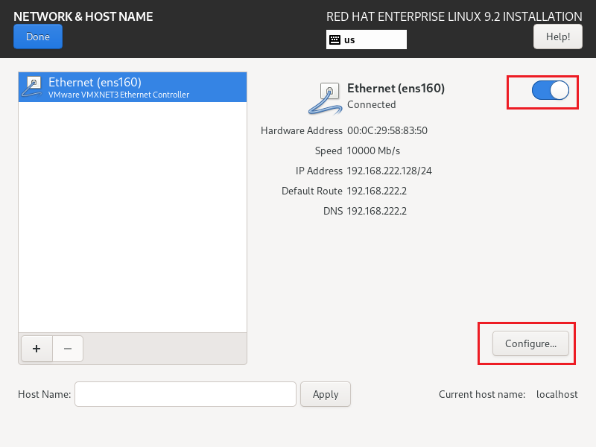
Task: Open the Configure... dialog
Action: click(530, 343)
